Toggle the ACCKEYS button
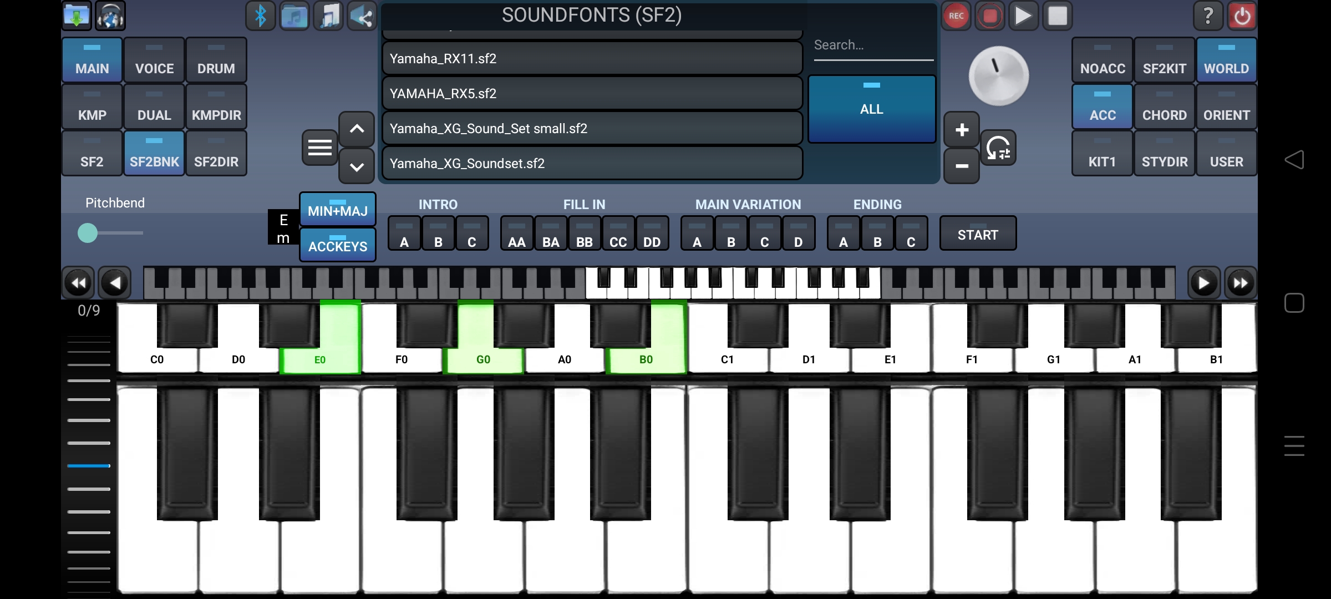Image resolution: width=1331 pixels, height=599 pixels. point(337,245)
